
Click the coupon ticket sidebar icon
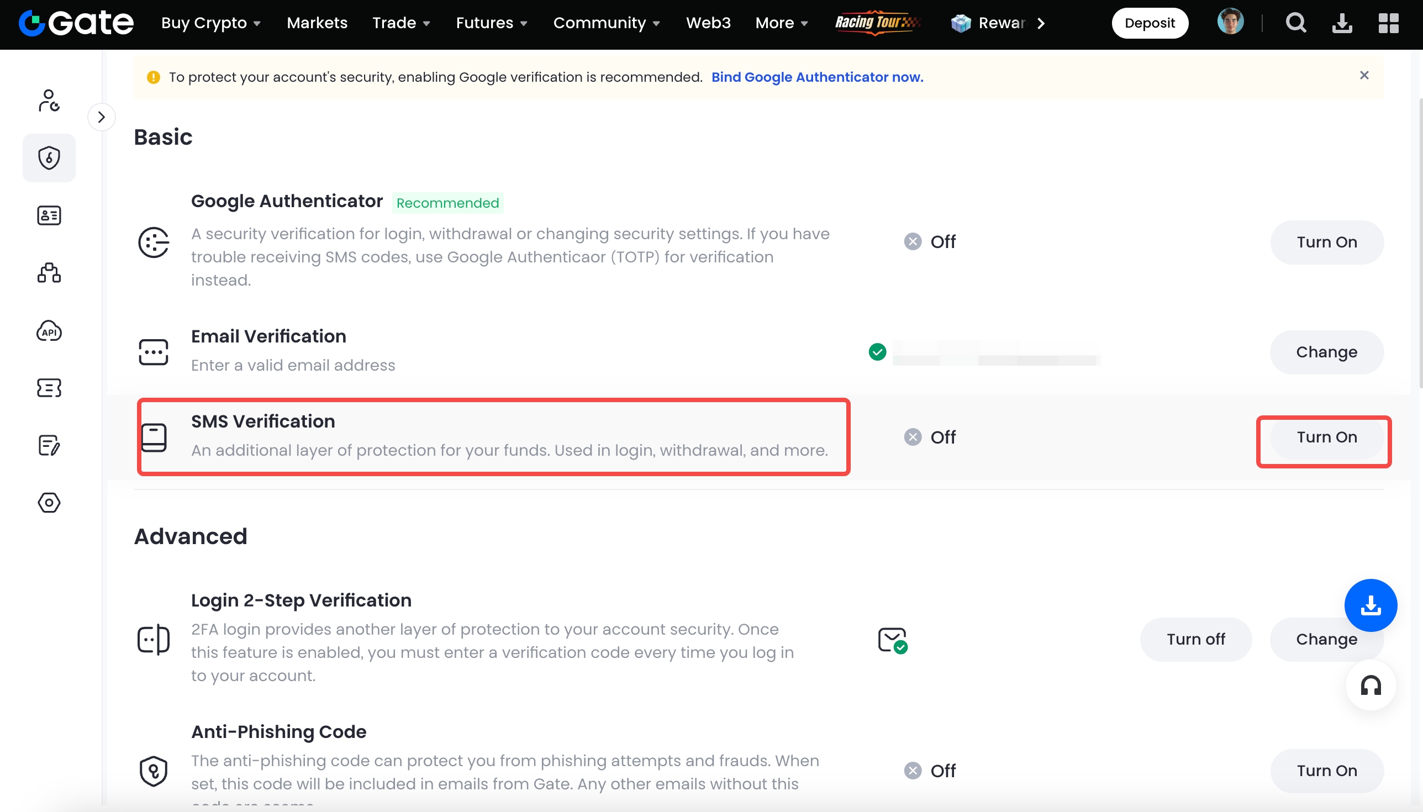(49, 388)
